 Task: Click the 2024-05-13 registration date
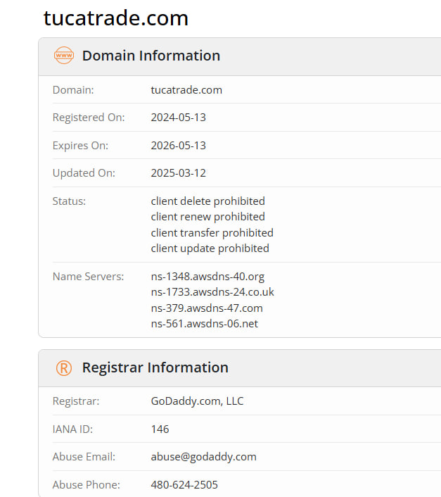(x=178, y=118)
